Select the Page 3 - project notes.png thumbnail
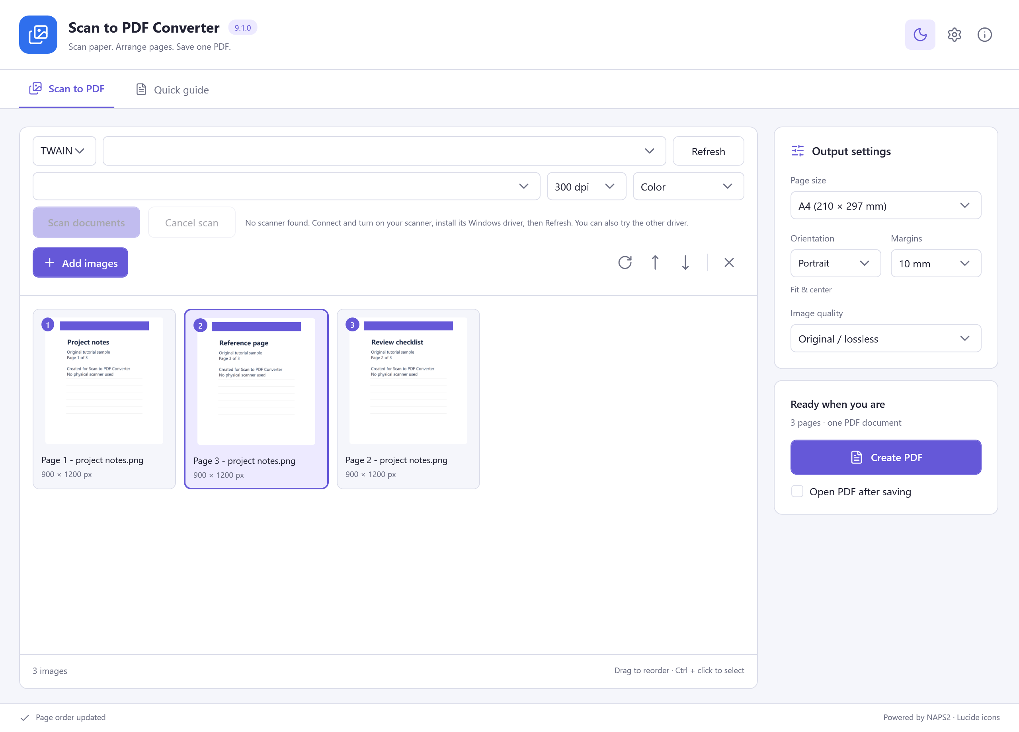This screenshot has height=732, width=1019. tap(256, 399)
